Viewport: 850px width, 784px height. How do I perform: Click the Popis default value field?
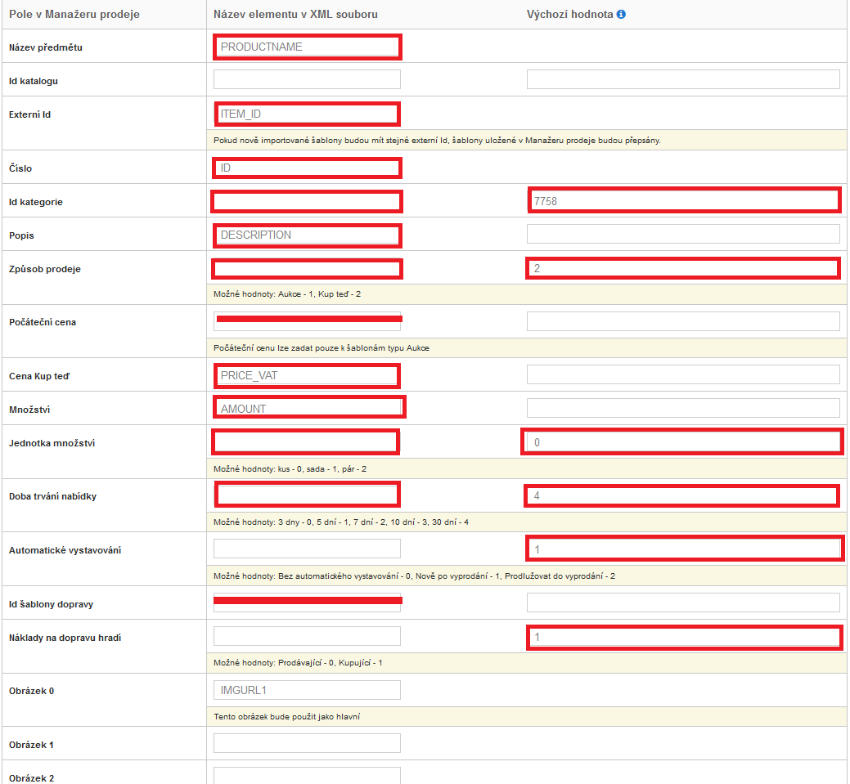(x=682, y=235)
